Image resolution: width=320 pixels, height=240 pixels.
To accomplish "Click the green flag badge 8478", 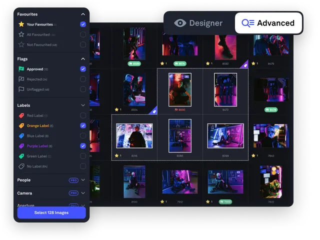I will pos(271,110).
